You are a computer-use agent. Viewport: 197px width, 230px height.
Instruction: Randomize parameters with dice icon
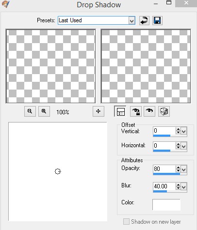pyautogui.click(x=164, y=111)
